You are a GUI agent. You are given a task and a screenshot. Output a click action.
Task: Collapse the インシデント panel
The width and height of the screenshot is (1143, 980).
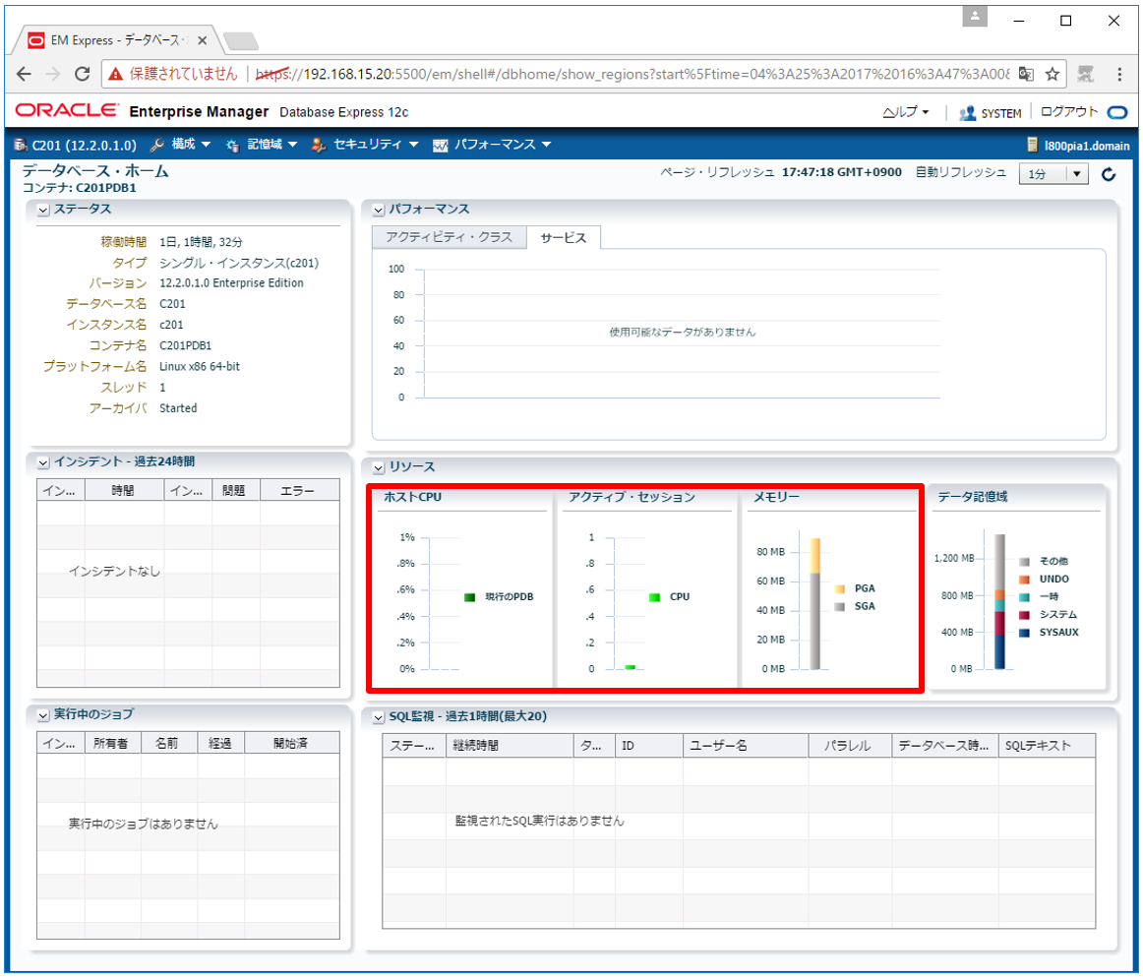click(x=43, y=462)
